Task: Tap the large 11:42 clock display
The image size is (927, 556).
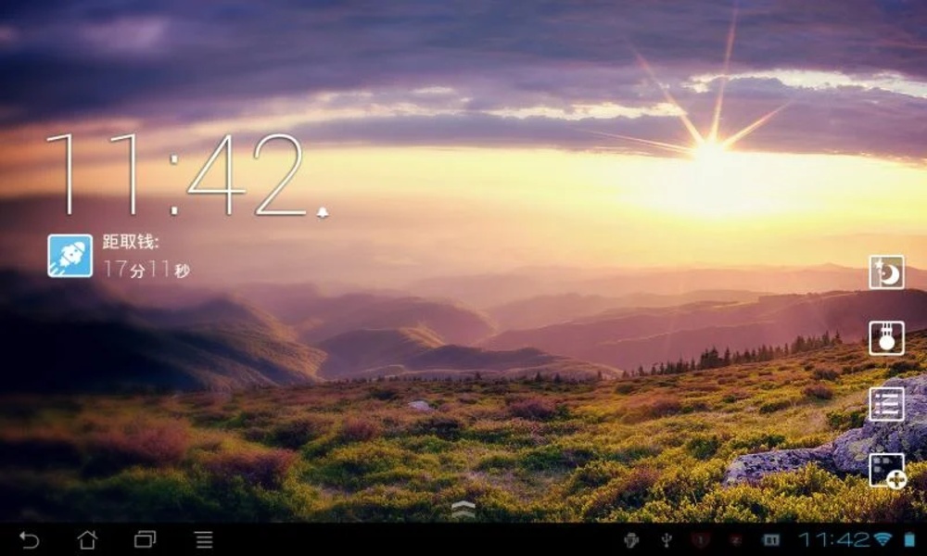Action: click(x=175, y=174)
